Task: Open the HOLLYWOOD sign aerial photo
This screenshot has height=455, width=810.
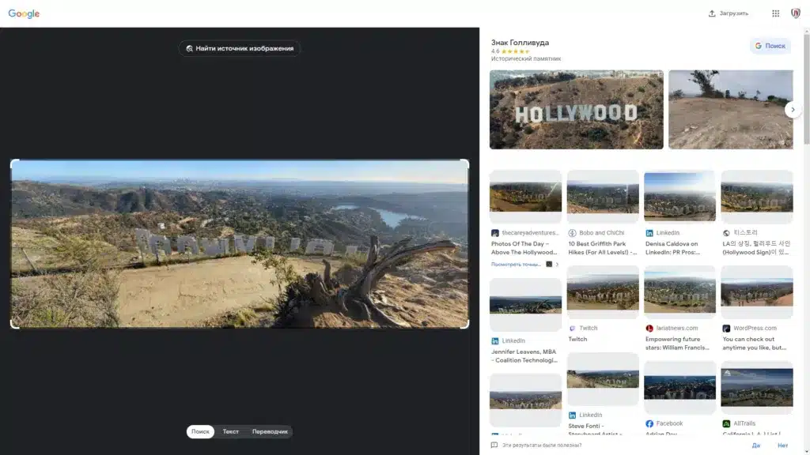Action: 577,110
